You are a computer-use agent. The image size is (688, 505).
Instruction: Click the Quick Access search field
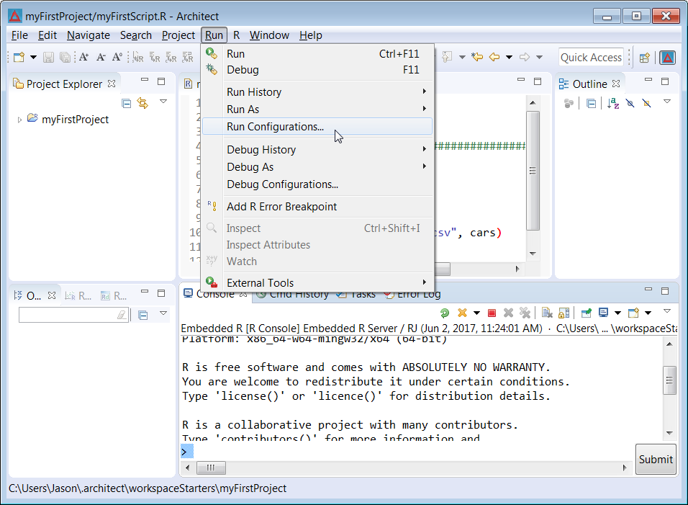click(x=591, y=58)
